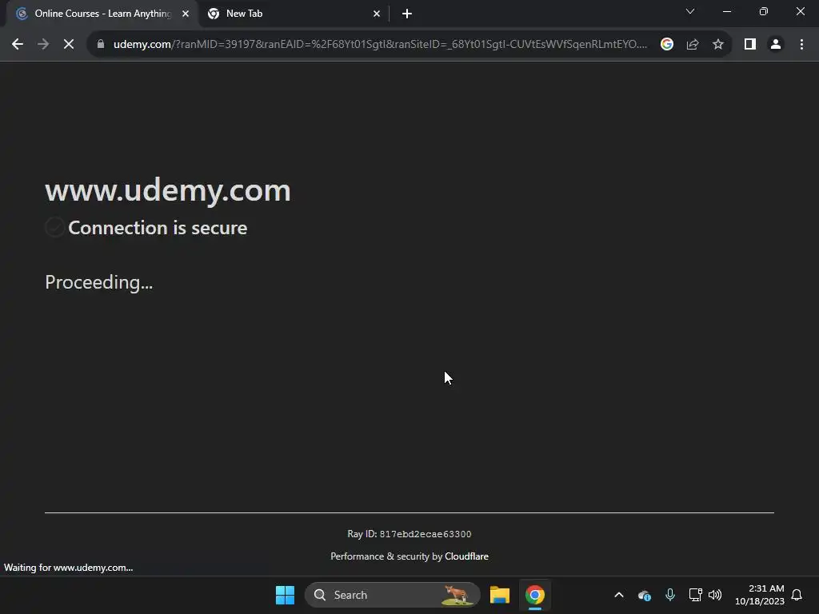The height and width of the screenshot is (614, 819).
Task: View site info via the lock icon
Action: [x=101, y=45]
